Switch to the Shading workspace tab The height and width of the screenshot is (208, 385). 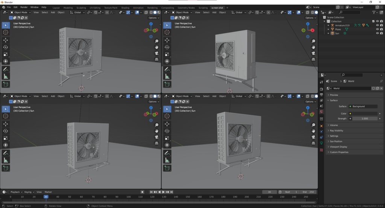coord(125,7)
